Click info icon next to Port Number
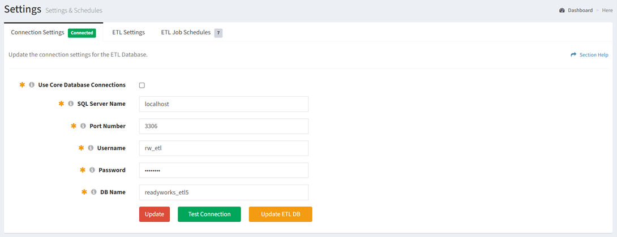 coord(83,126)
